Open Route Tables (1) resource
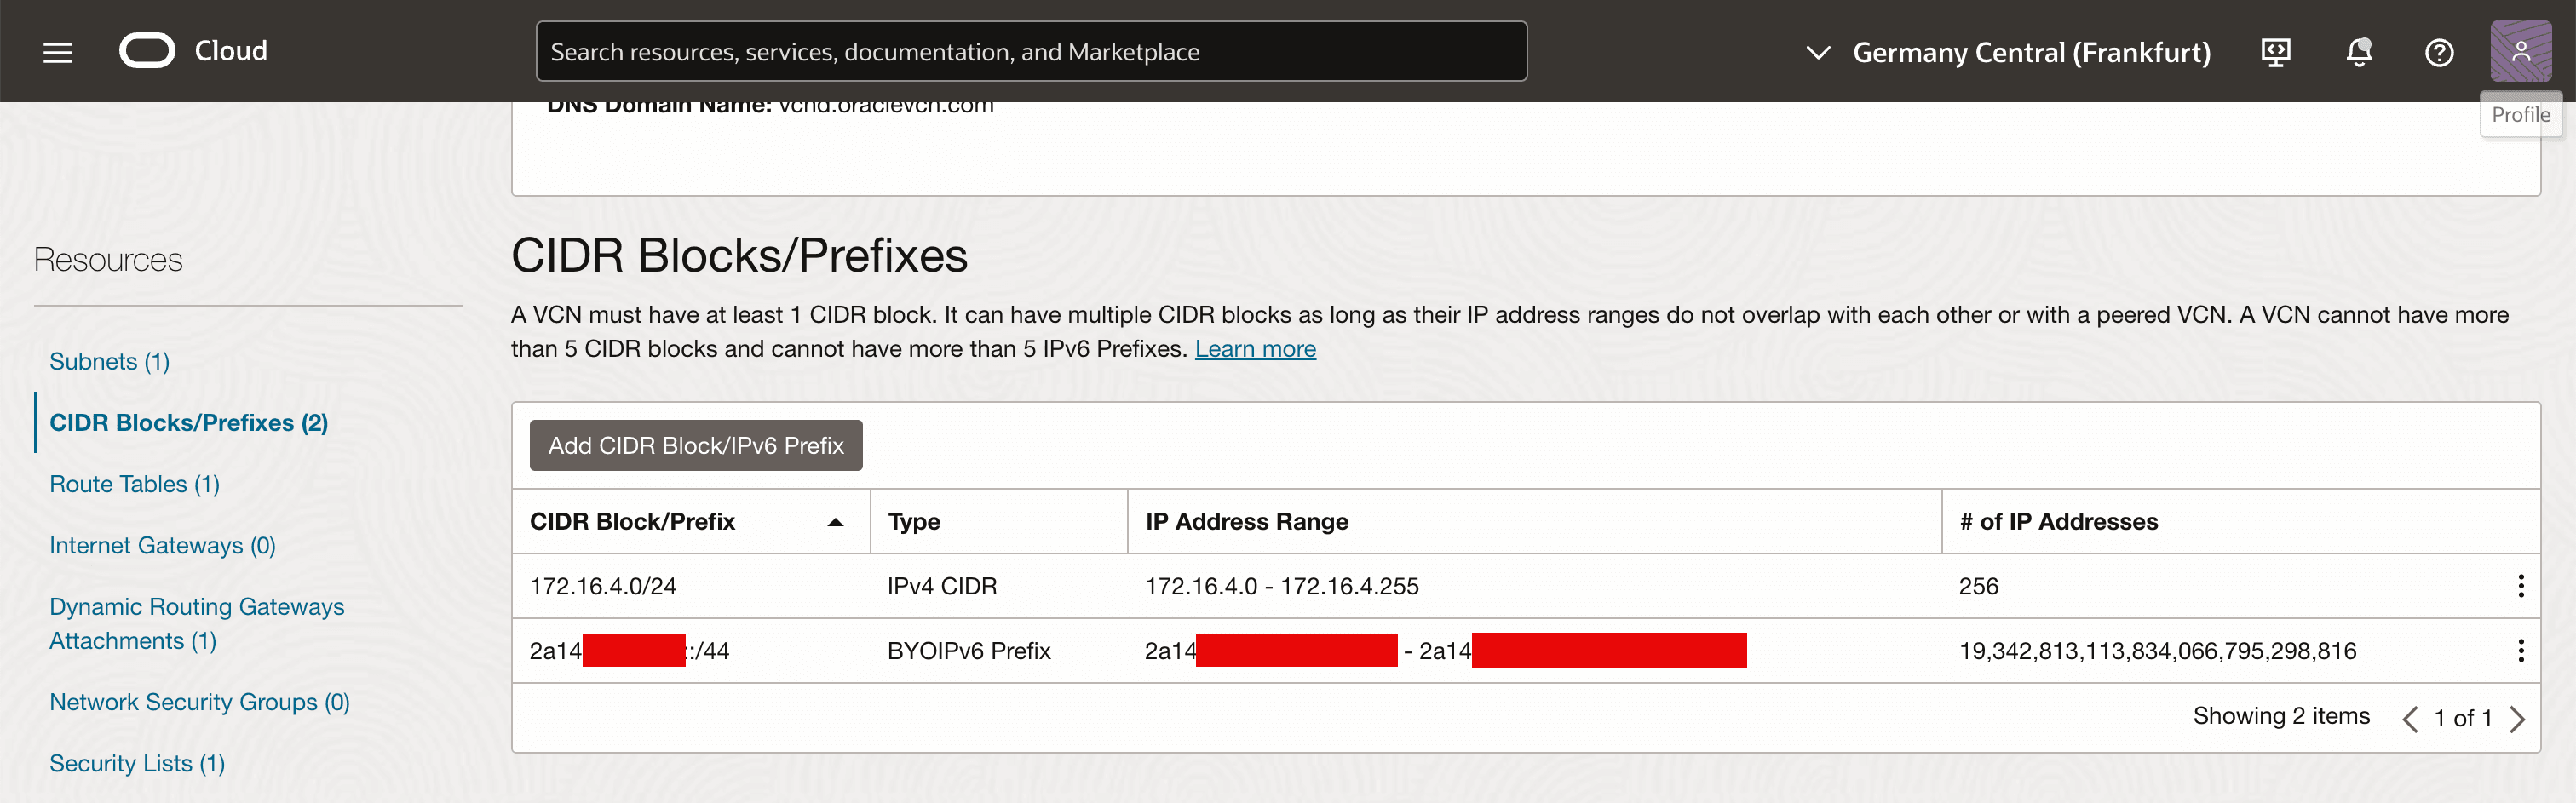The width and height of the screenshot is (2576, 803). [135, 484]
